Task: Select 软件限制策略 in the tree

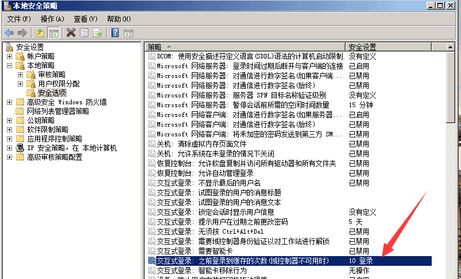Action: [x=48, y=129]
